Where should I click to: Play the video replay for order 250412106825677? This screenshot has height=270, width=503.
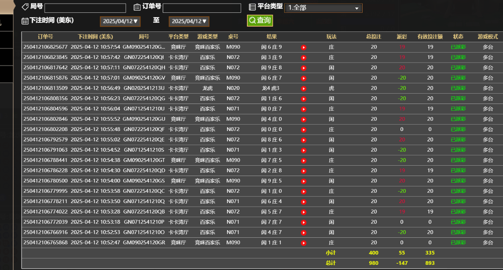click(x=304, y=47)
